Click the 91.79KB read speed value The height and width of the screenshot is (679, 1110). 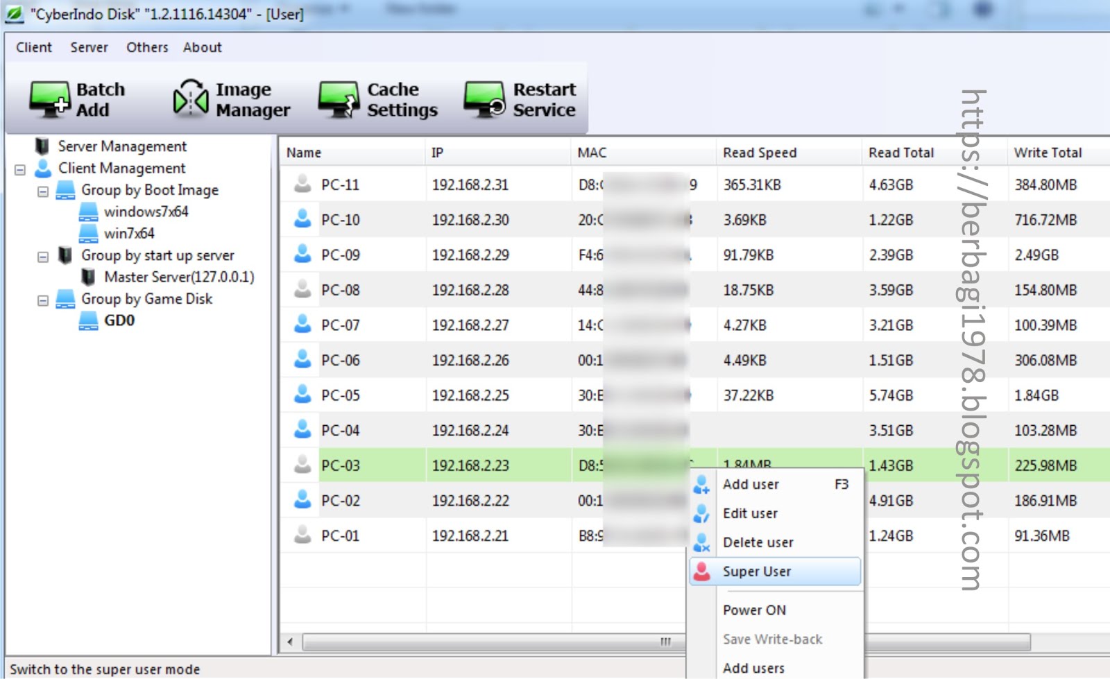pyautogui.click(x=749, y=255)
